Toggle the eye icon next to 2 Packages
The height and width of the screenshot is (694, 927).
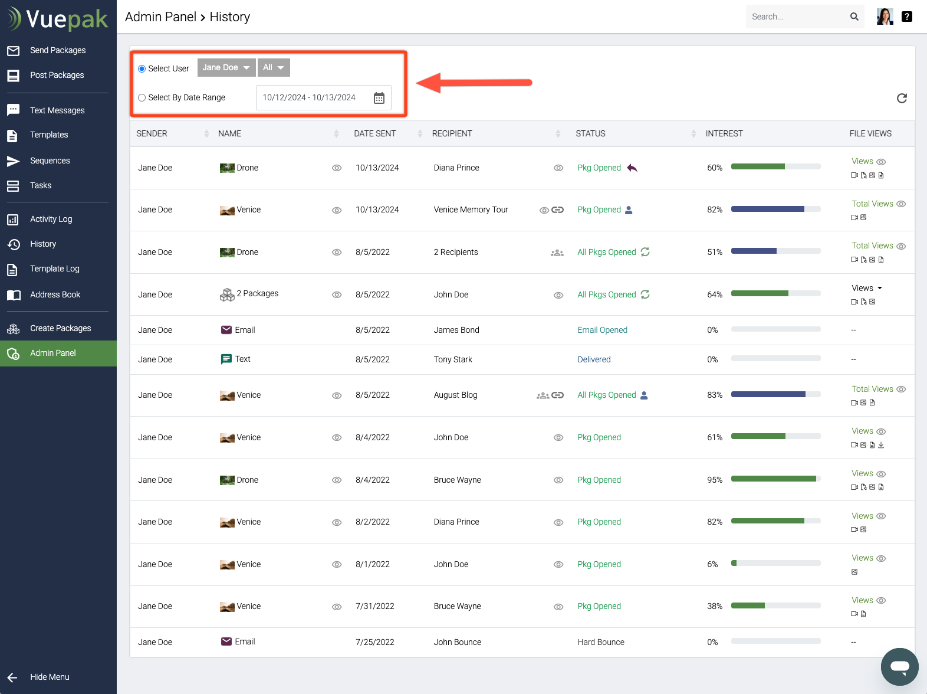click(x=337, y=295)
